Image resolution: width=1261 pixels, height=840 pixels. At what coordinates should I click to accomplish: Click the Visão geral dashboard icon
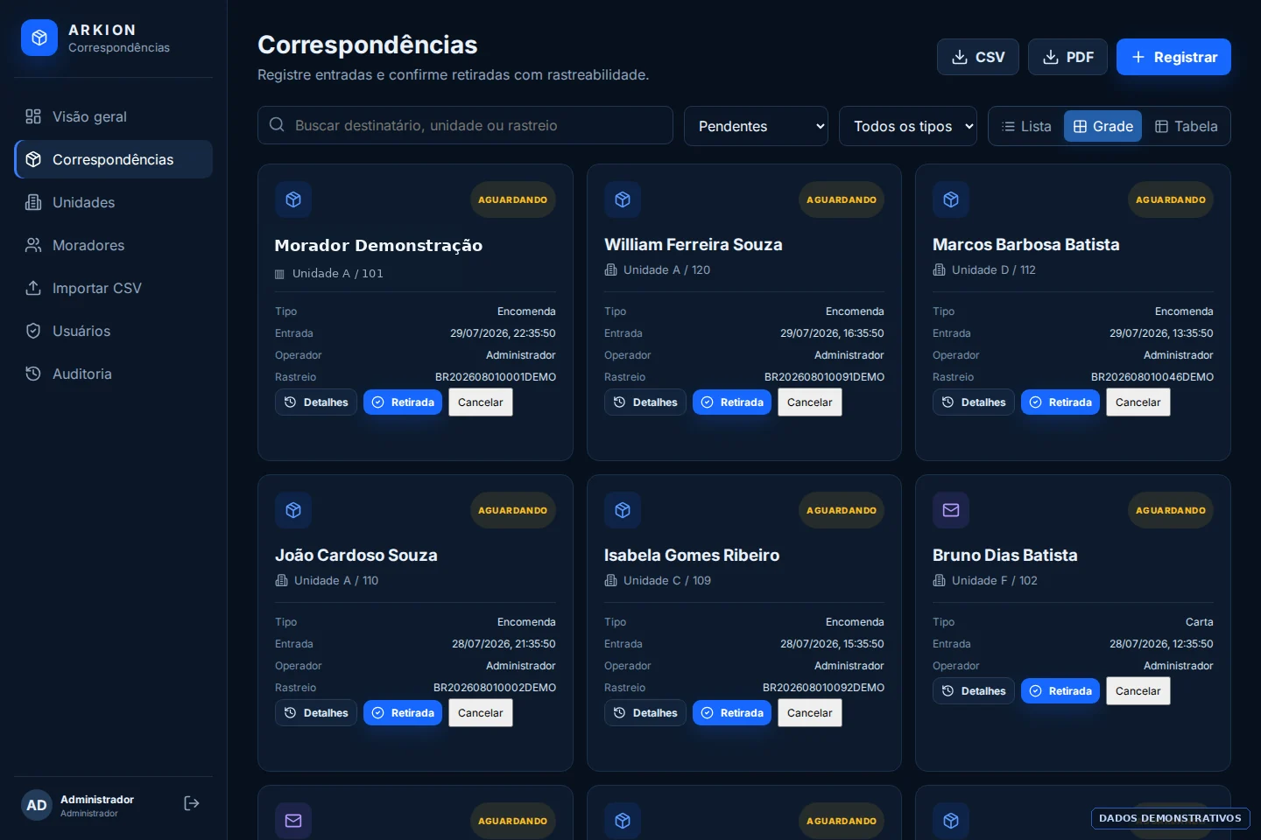coord(33,116)
